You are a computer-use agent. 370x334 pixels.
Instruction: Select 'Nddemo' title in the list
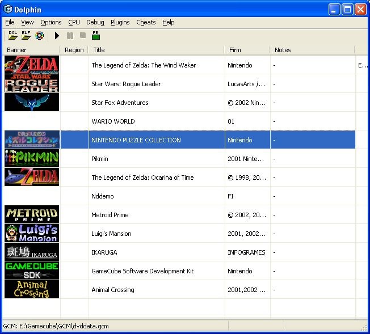(103, 196)
